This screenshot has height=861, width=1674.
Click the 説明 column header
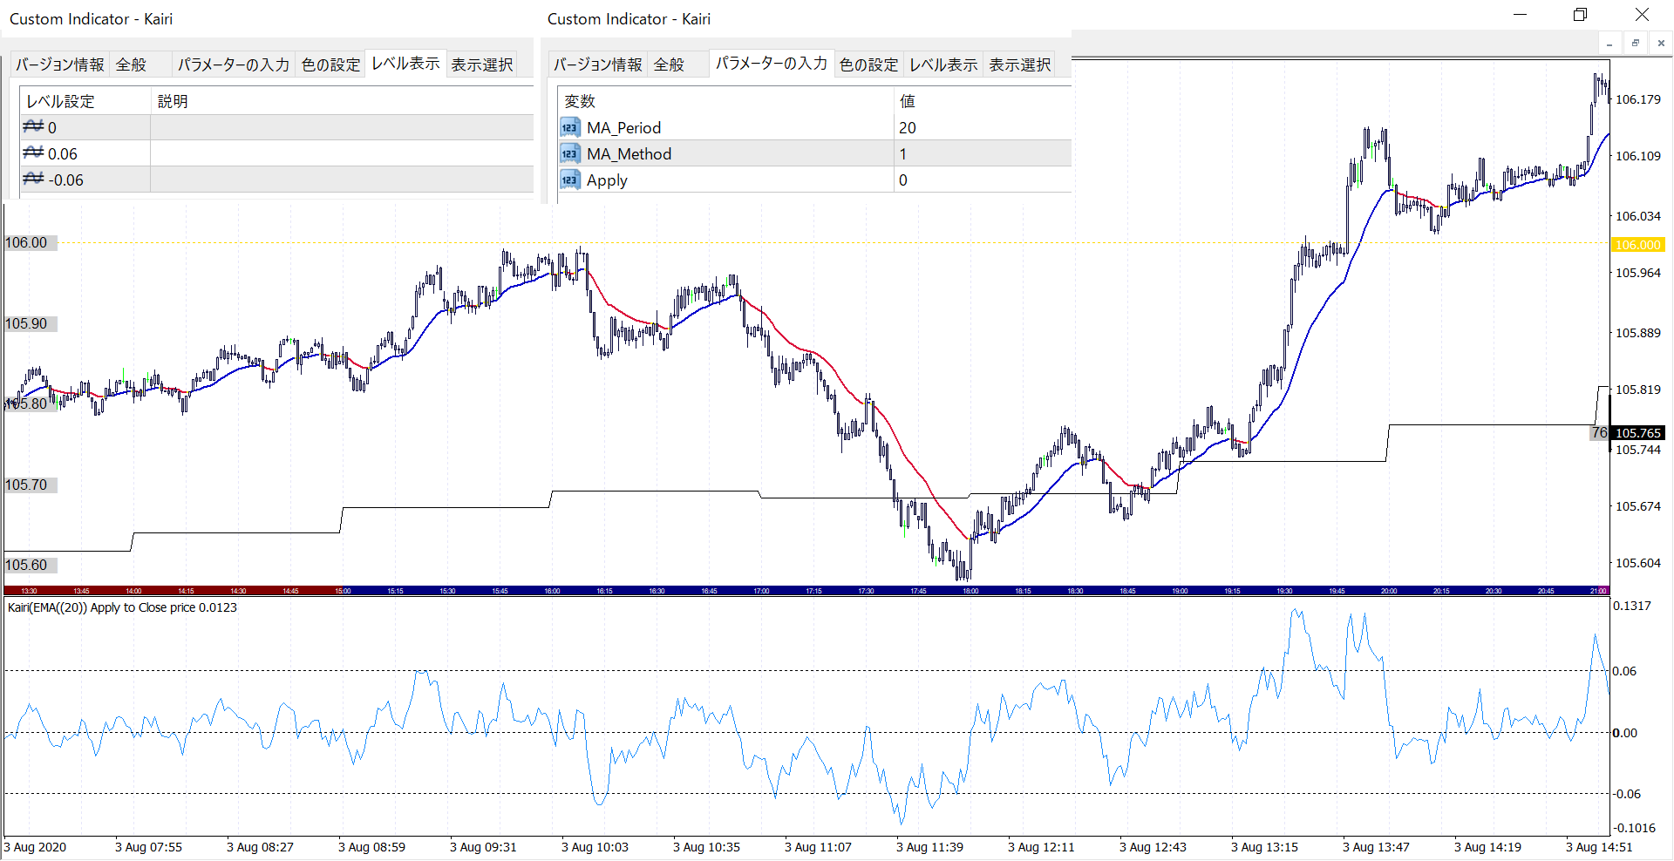[x=340, y=101]
